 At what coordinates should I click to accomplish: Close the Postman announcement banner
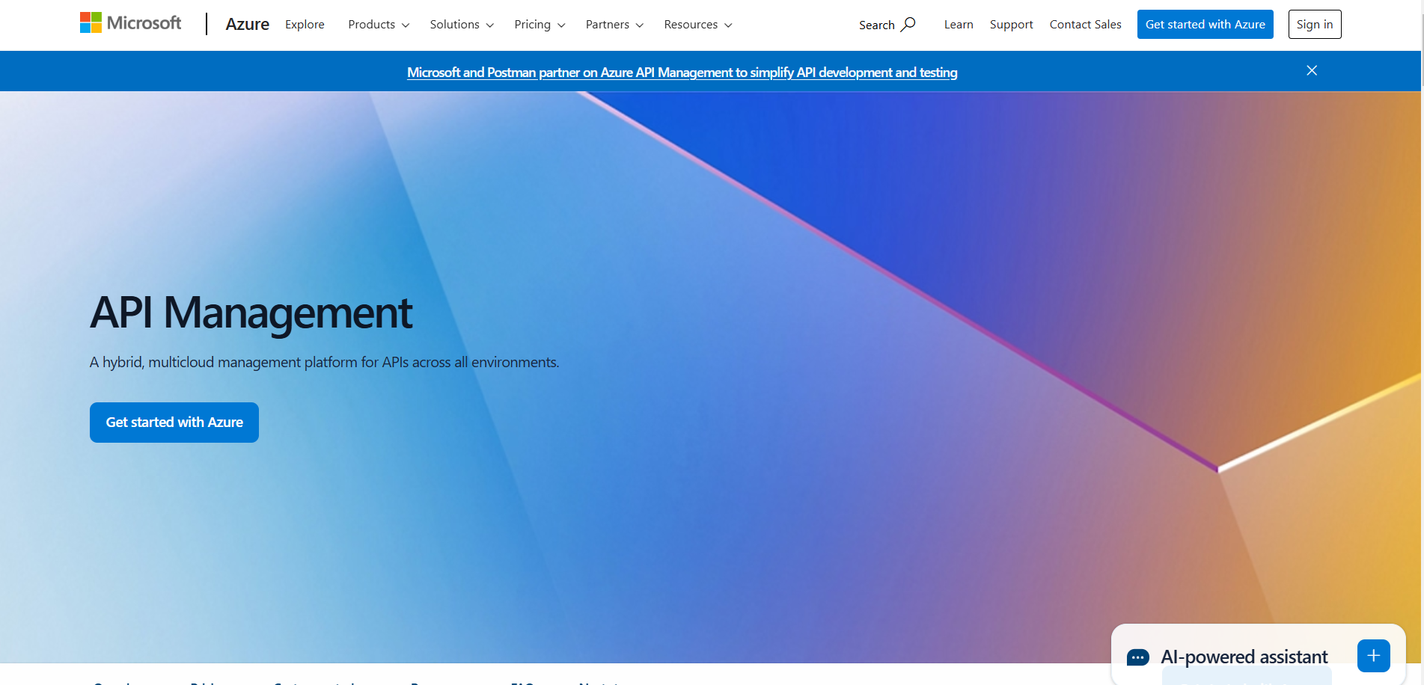[1312, 70]
